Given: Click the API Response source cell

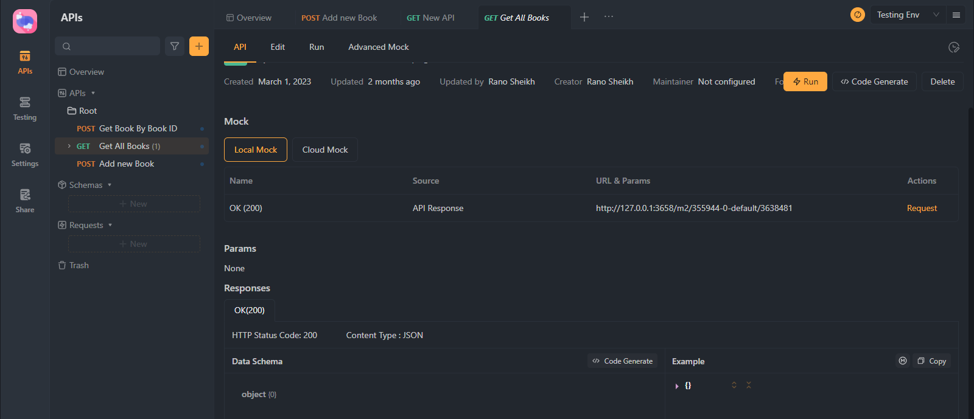Looking at the screenshot, I should pyautogui.click(x=438, y=208).
